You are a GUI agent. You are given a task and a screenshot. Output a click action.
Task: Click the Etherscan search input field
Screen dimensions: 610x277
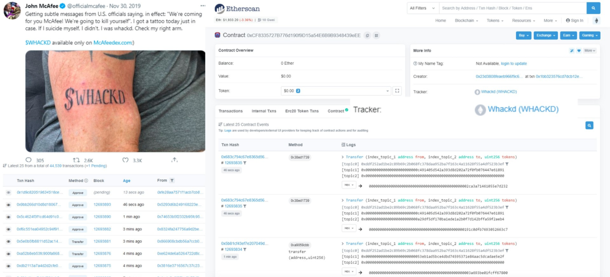tap(513, 8)
